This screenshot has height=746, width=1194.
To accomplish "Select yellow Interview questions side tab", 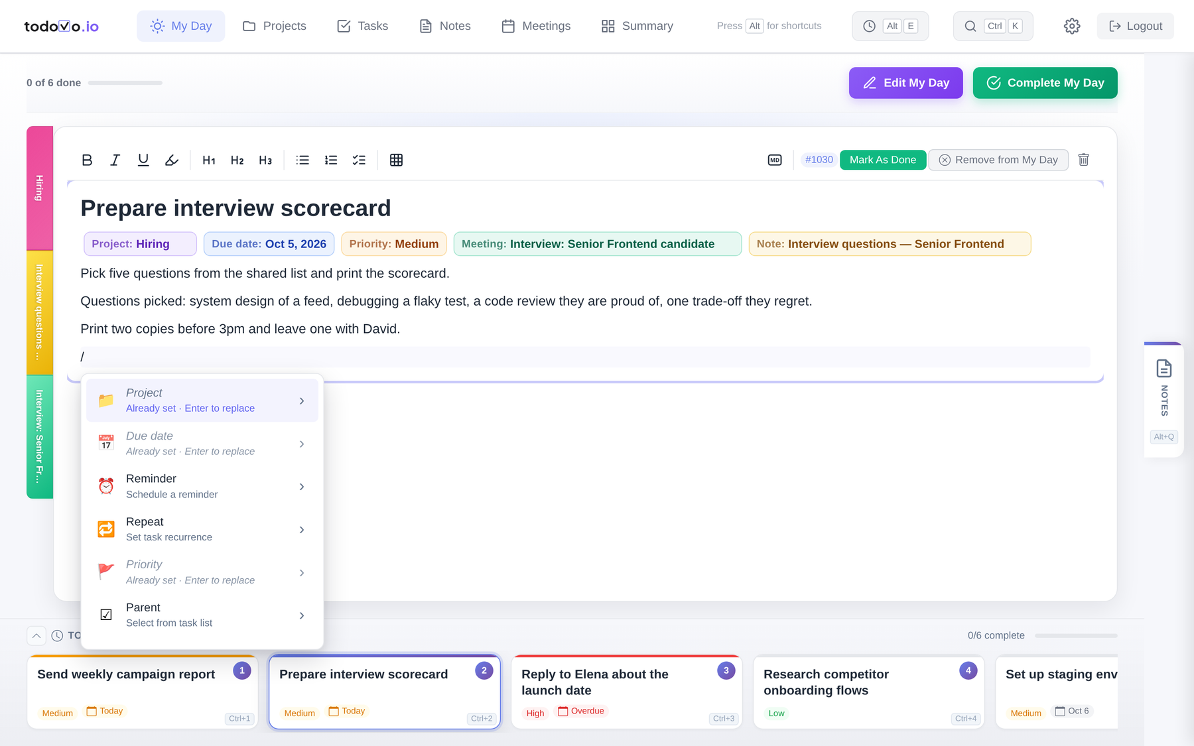I will tap(40, 312).
